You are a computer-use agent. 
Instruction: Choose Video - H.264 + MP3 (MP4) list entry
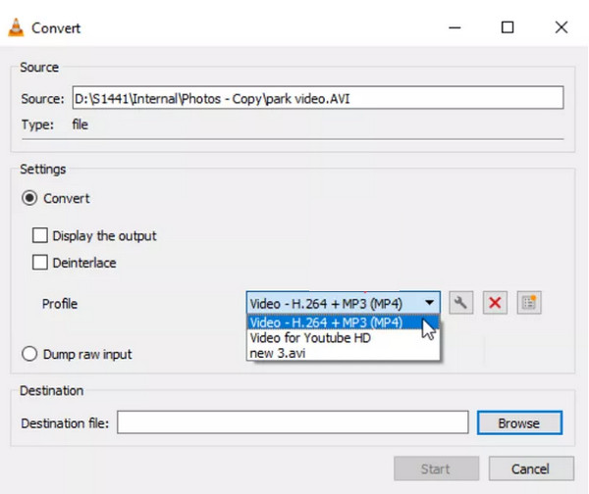pyautogui.click(x=343, y=322)
